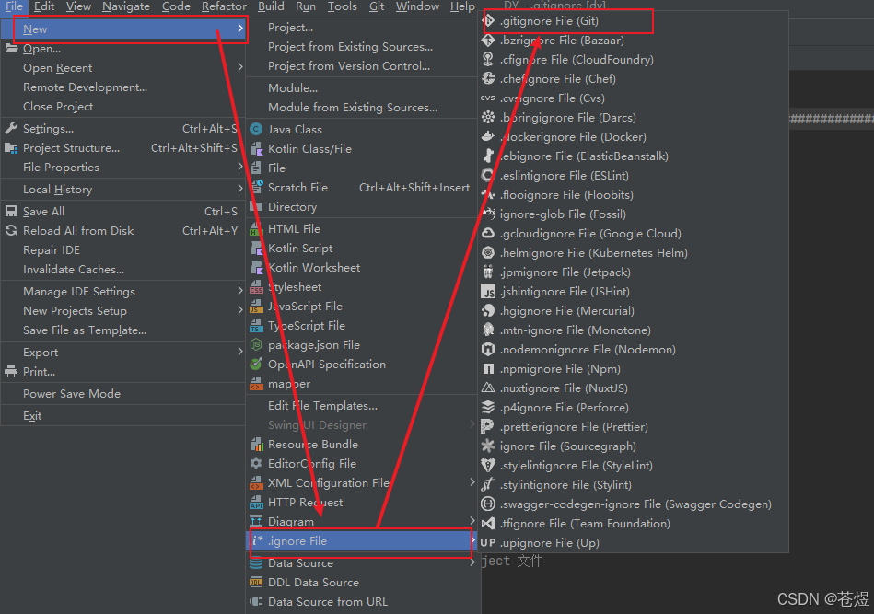Click the Save All disk icon

(11, 211)
